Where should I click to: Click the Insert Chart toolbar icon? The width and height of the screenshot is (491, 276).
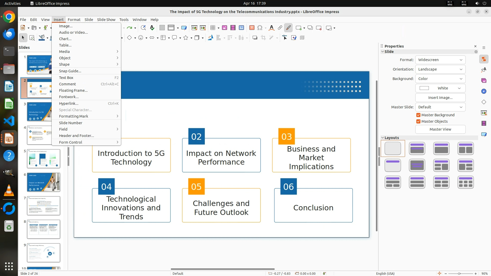click(x=241, y=28)
